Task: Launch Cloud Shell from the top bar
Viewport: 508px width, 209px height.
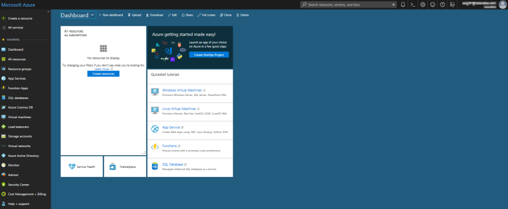Action: point(412,5)
